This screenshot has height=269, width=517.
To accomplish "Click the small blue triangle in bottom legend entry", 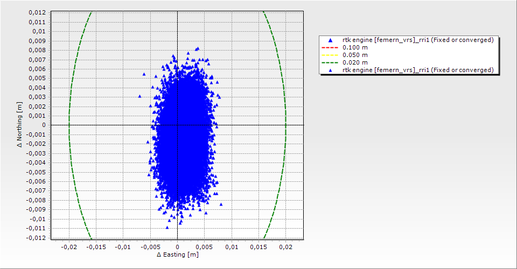I will [x=330, y=70].
